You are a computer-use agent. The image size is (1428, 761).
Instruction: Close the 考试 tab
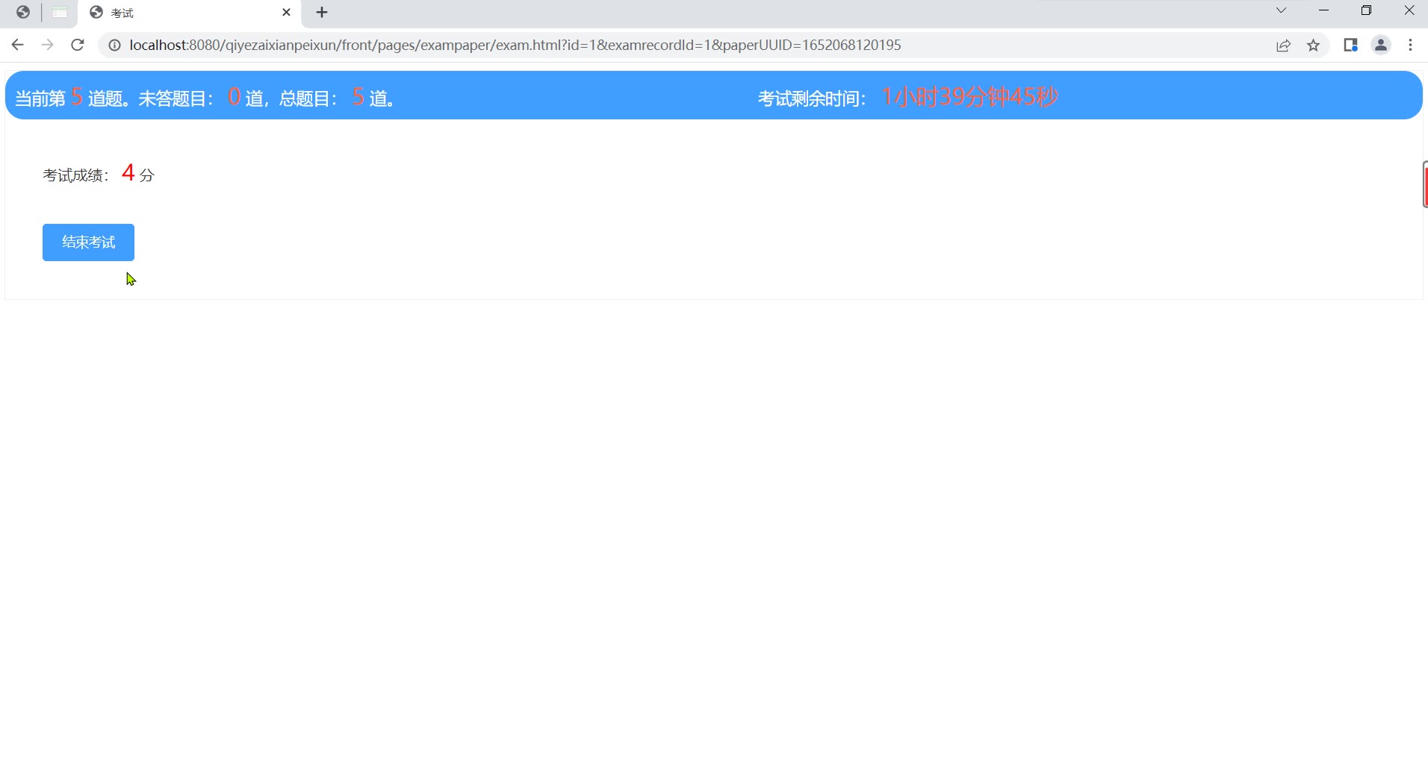[286, 13]
